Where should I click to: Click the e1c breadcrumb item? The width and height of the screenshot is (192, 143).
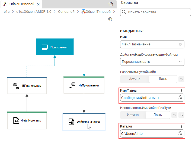(x=7, y=11)
